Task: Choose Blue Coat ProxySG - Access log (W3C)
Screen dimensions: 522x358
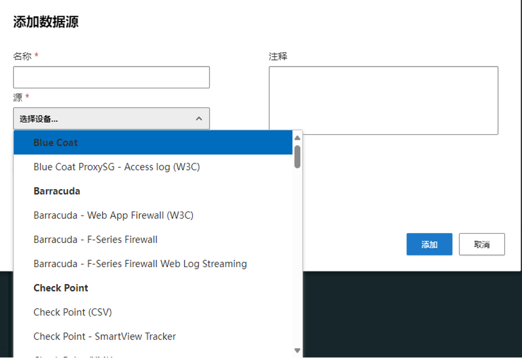Action: point(153,167)
